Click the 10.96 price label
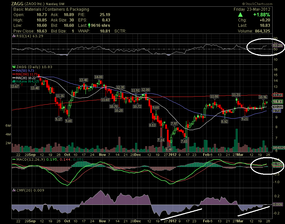285x224 pixels. pyautogui.click(x=263, y=97)
